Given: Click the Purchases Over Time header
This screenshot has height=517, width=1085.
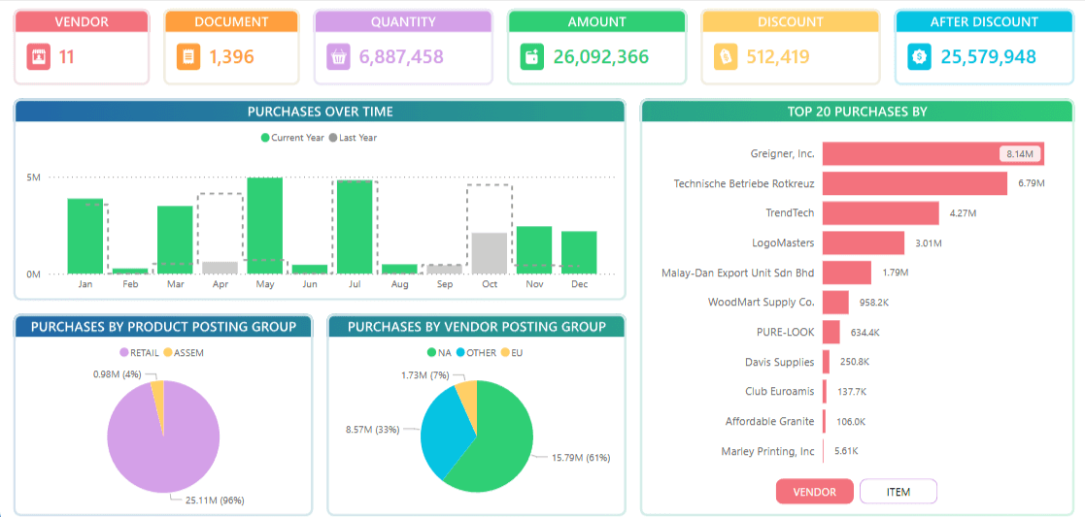Looking at the screenshot, I should (x=320, y=112).
